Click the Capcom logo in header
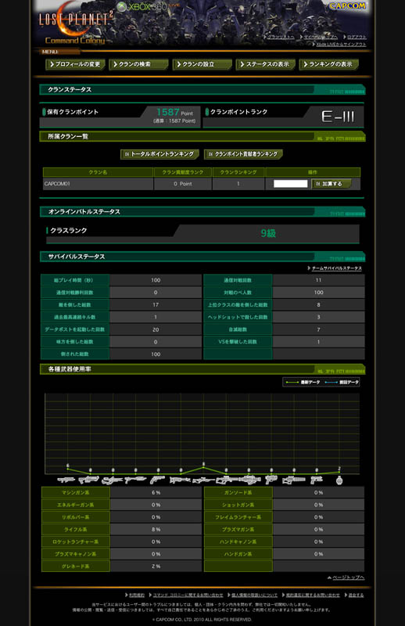Screen dimensions: 405x626 (347, 6)
